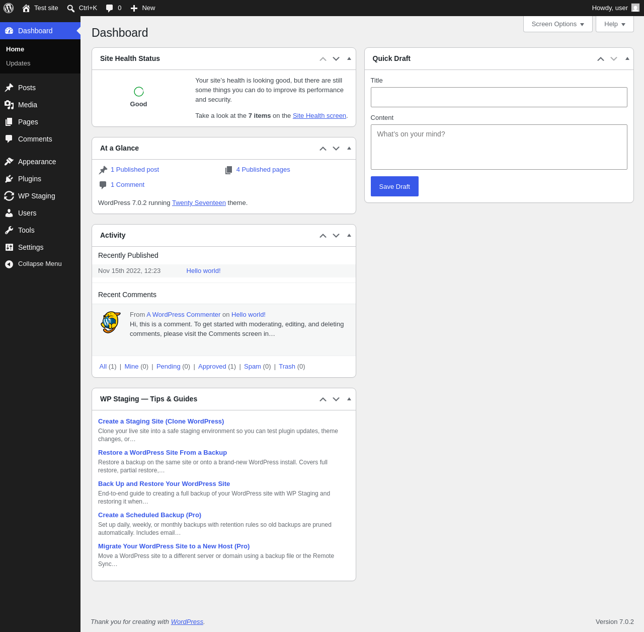The image size is (644, 632).
Task: Expand the Screen Options dropdown
Action: click(558, 24)
